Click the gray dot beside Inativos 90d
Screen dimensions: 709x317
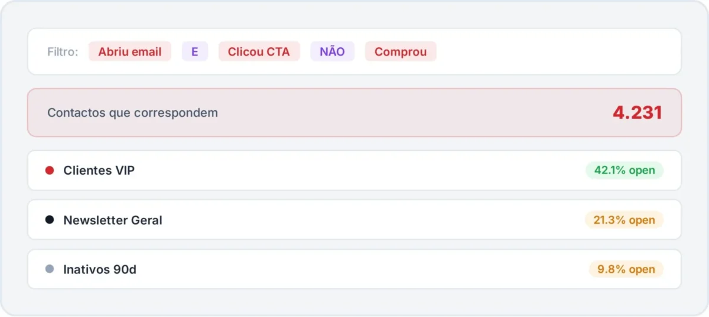pos(50,269)
